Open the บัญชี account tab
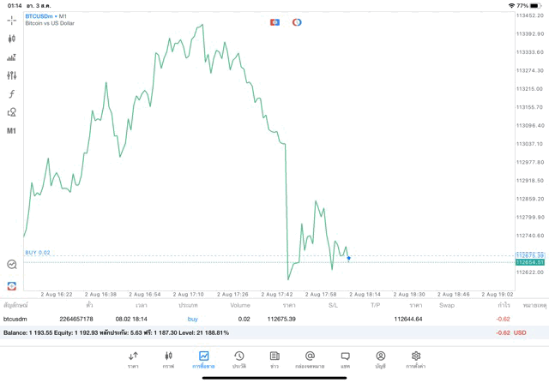The image size is (549, 383). pyautogui.click(x=380, y=359)
